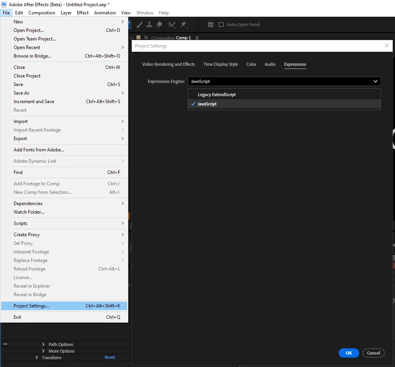The width and height of the screenshot is (395, 367).
Task: Select the Puppet Pin tool
Action: point(184,25)
